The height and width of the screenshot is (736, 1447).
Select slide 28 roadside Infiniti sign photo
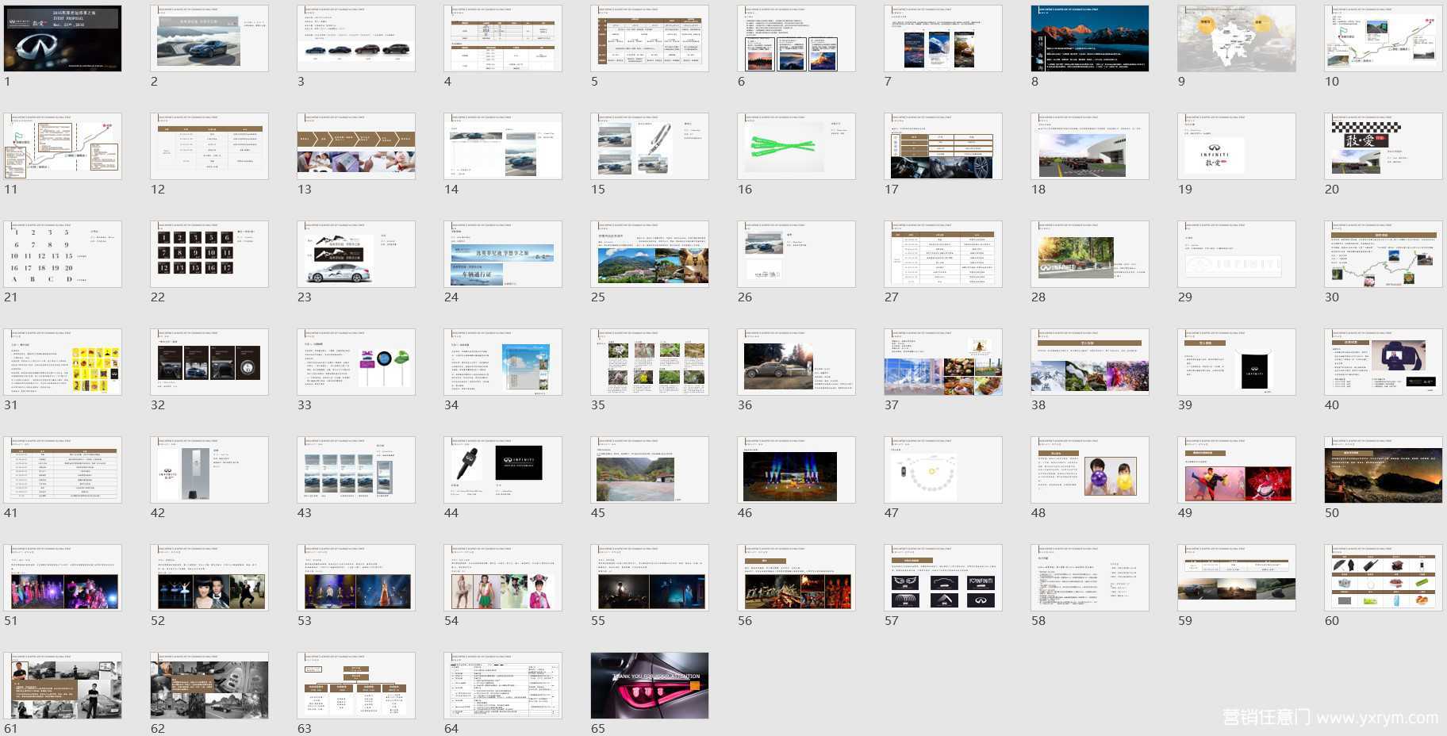(x=1090, y=255)
